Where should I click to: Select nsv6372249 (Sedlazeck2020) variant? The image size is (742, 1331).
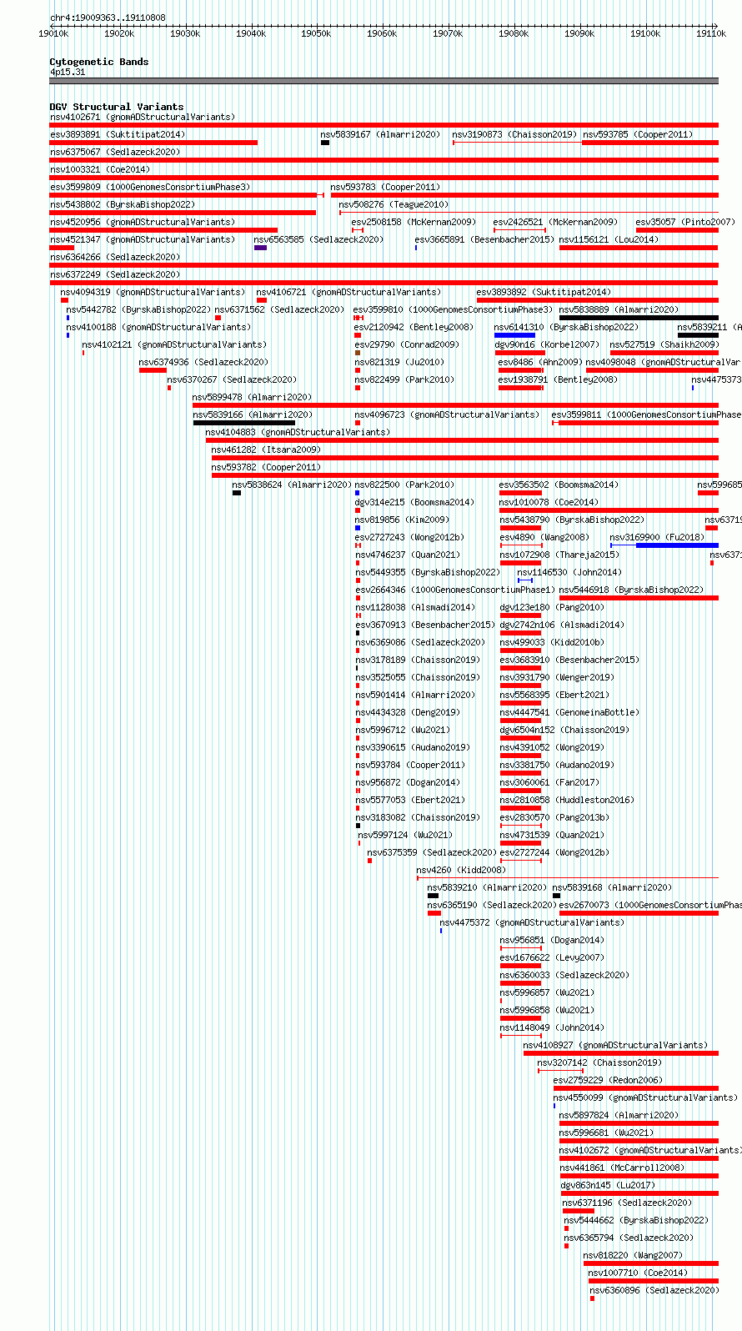[x=115, y=274]
